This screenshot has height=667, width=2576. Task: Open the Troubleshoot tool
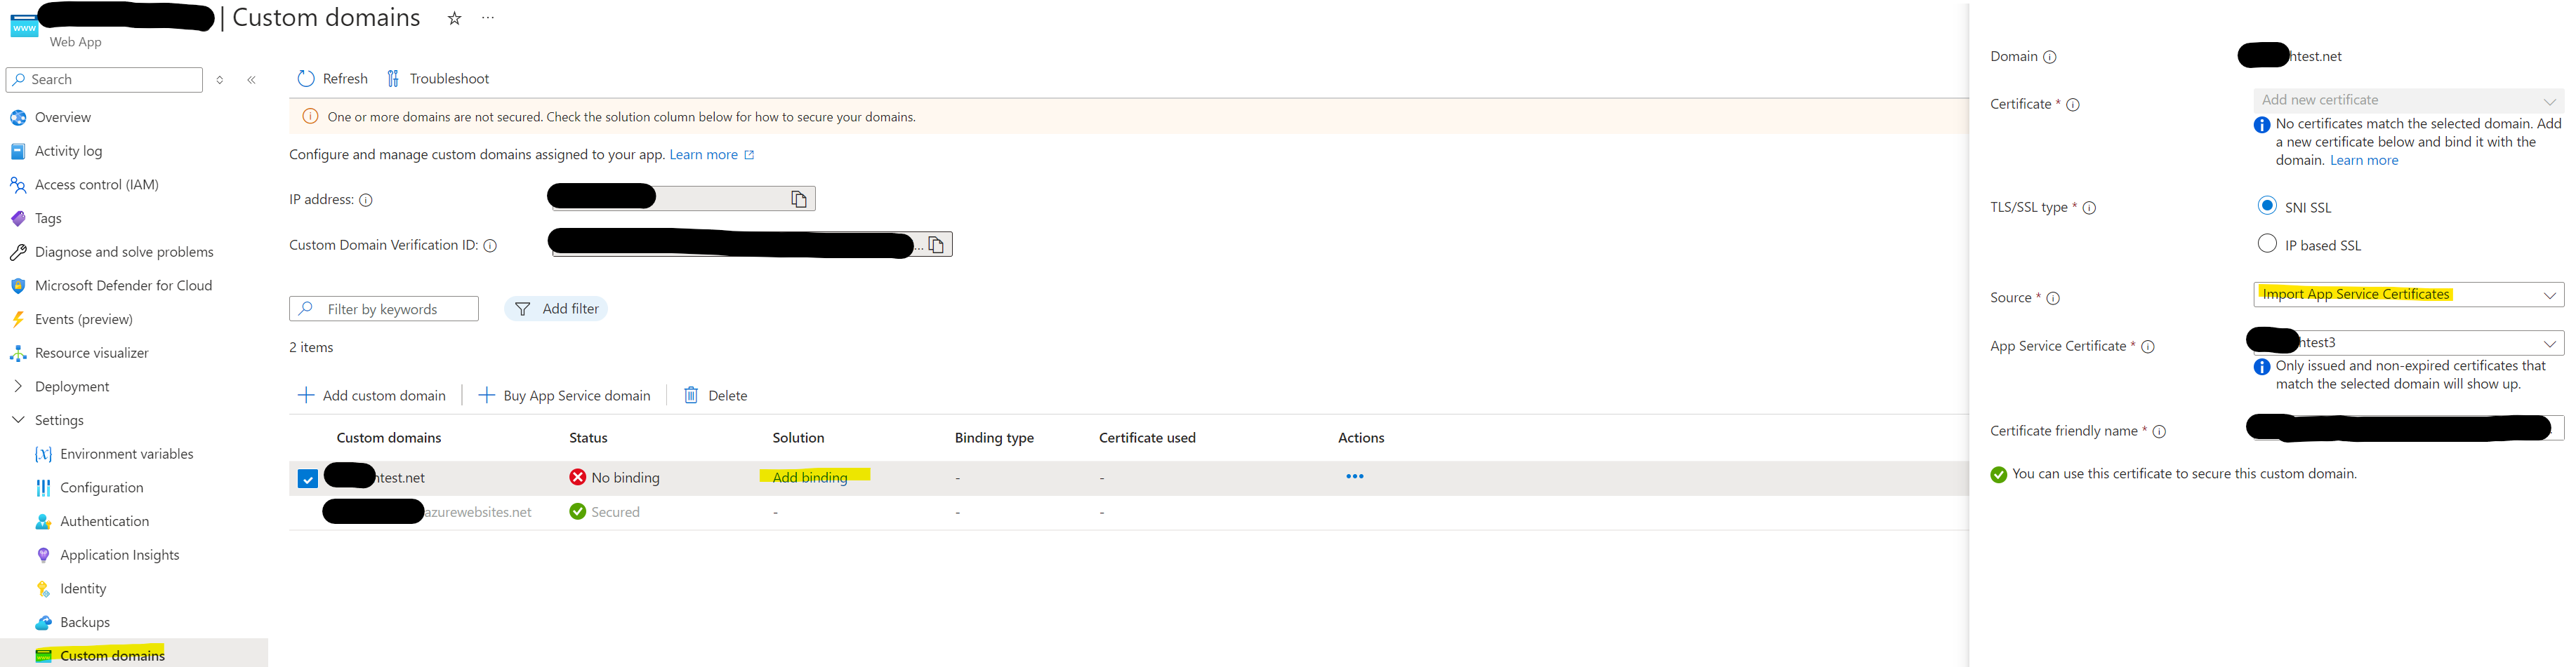pos(438,79)
